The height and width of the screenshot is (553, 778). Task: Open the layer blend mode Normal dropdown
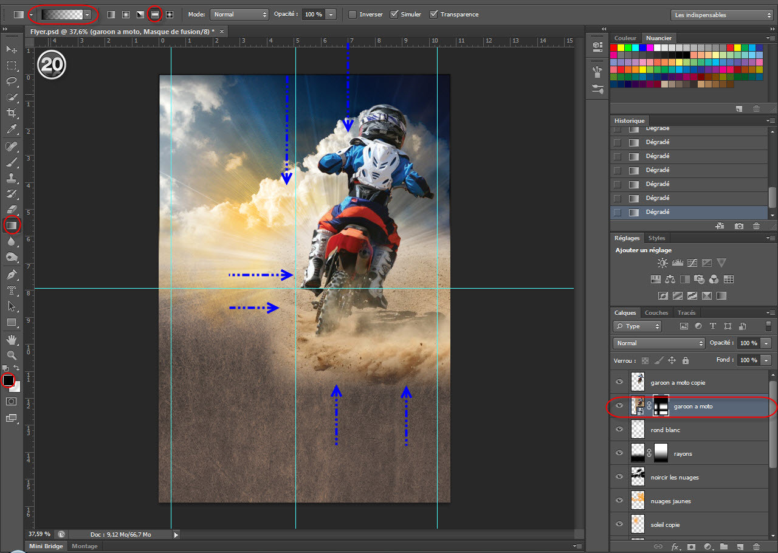click(x=658, y=343)
